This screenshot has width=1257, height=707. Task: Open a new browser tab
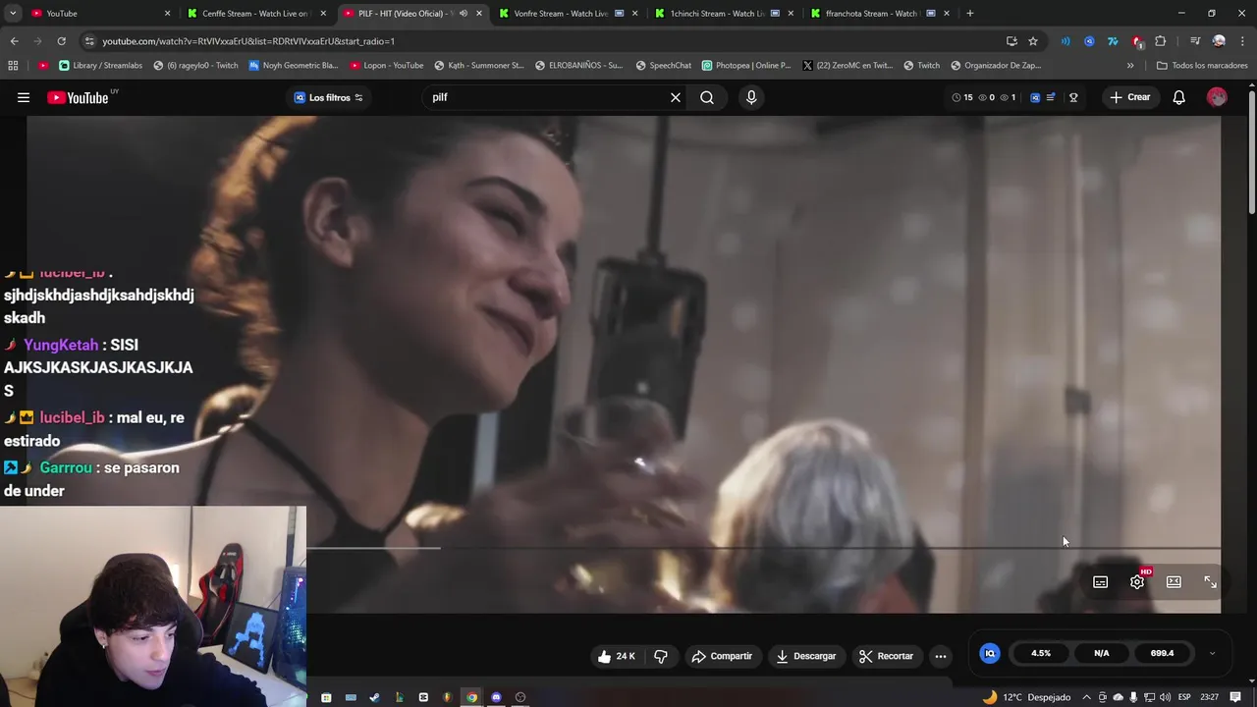(970, 14)
